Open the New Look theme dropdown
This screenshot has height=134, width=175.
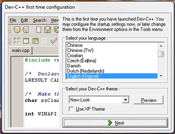tap(126, 100)
